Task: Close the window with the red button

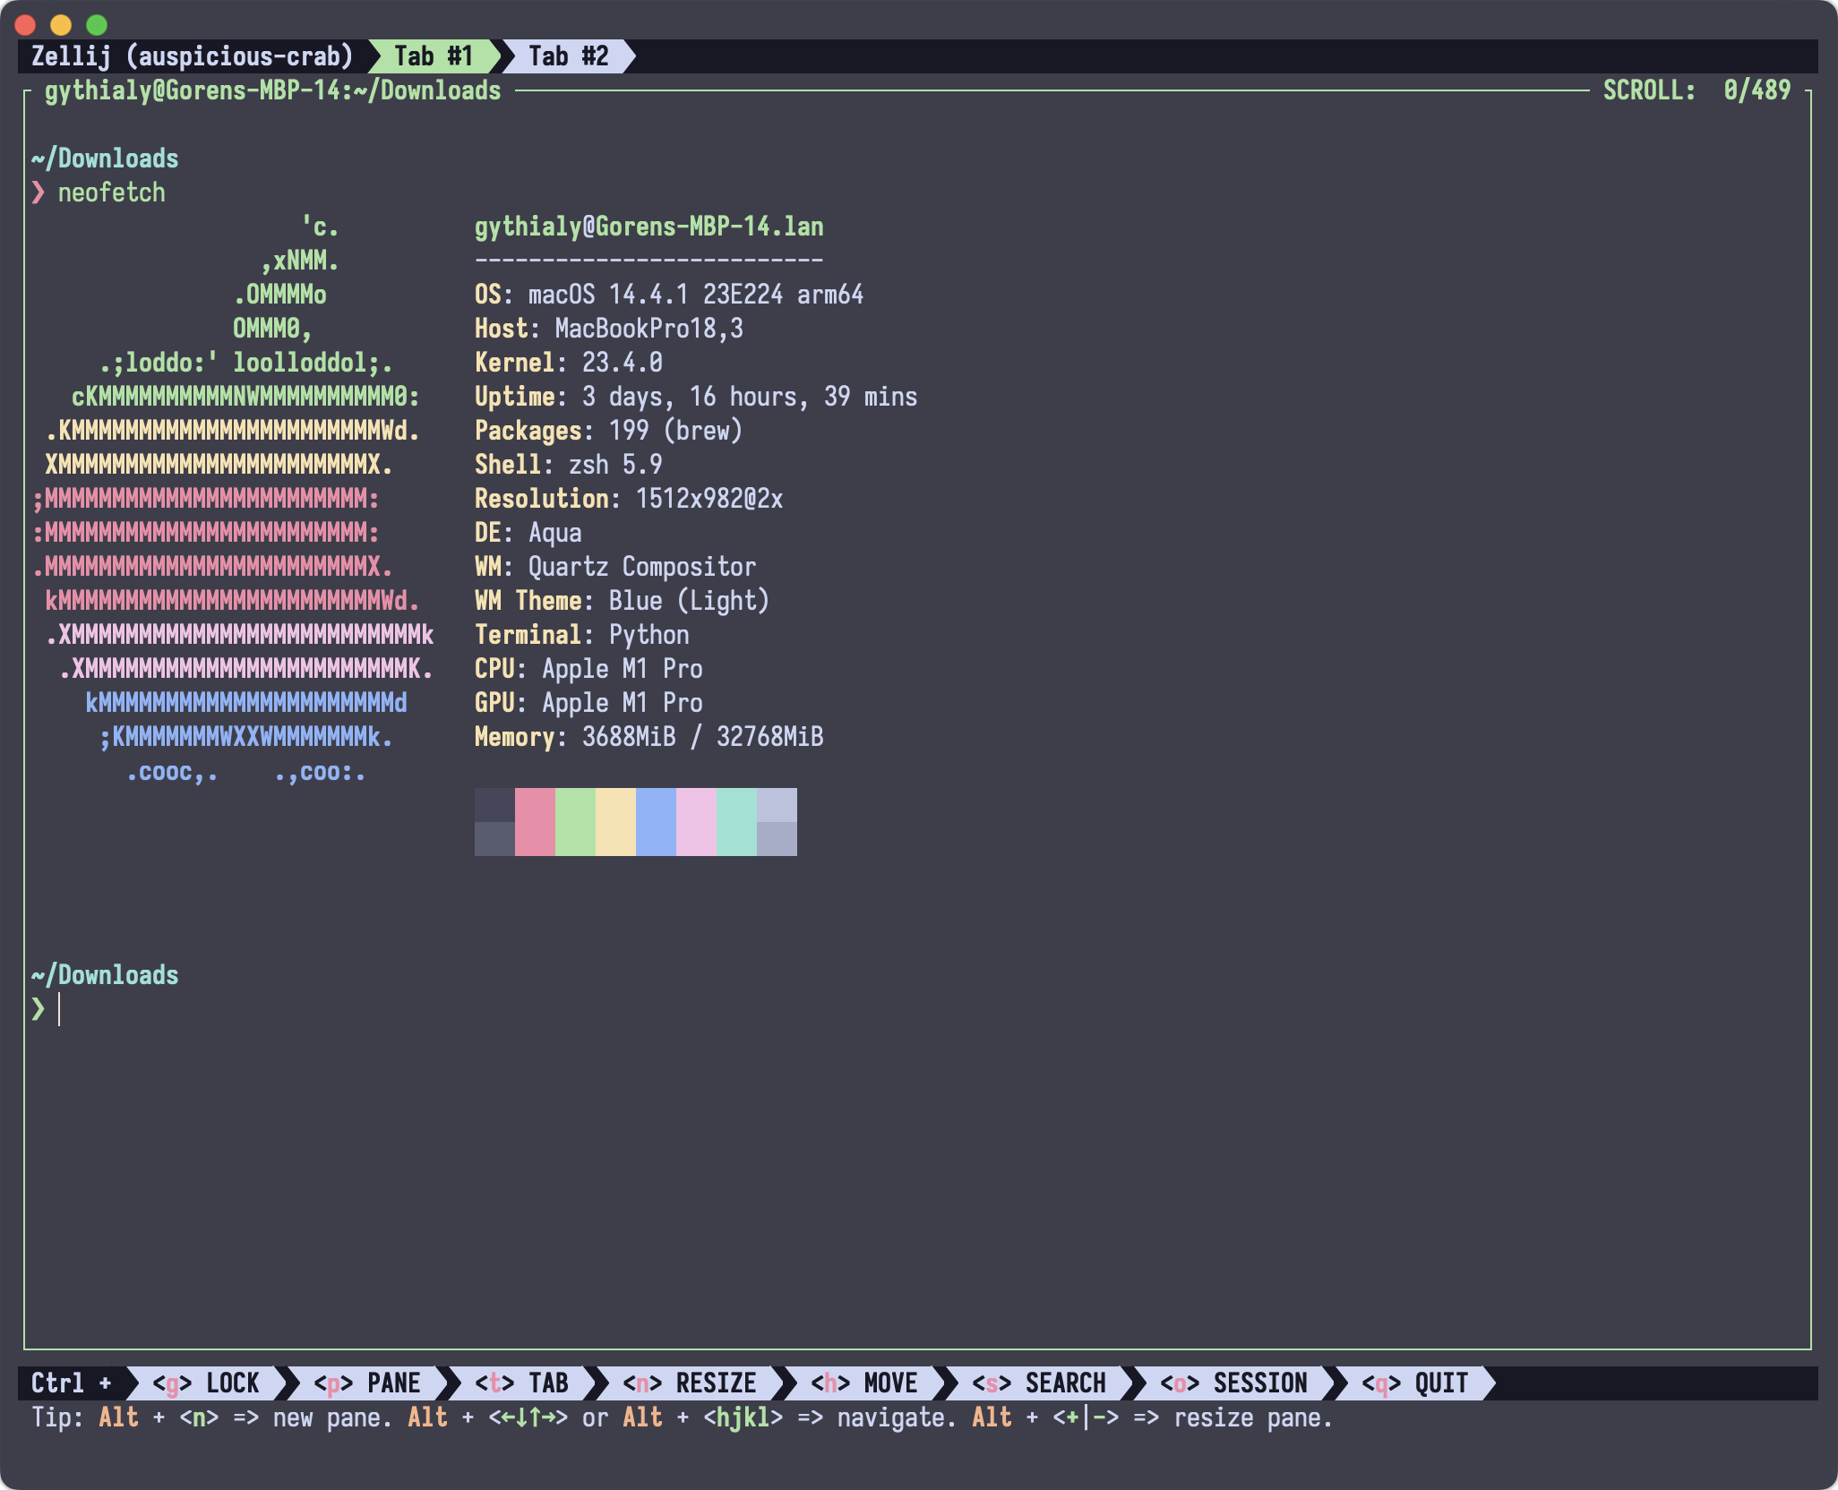Action: pos(25,24)
